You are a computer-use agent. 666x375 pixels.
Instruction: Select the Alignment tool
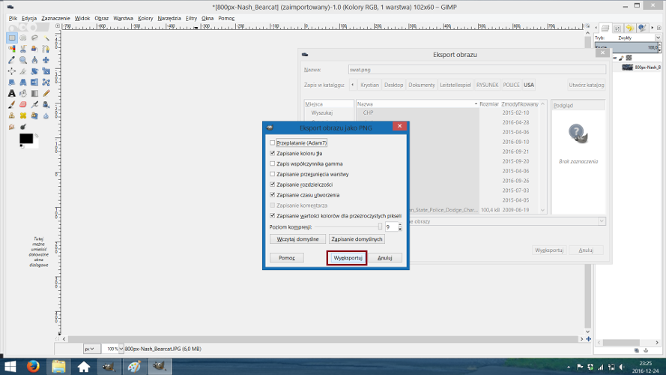click(x=12, y=71)
